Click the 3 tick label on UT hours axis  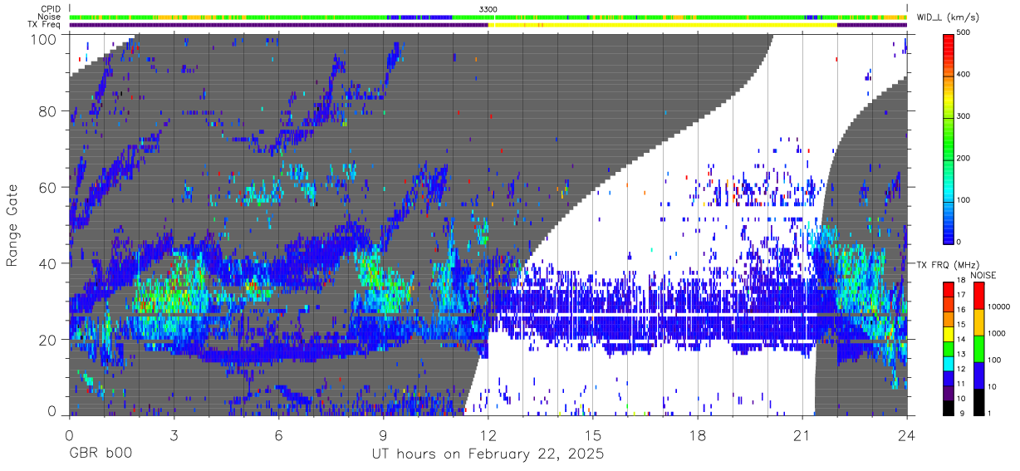click(x=174, y=435)
